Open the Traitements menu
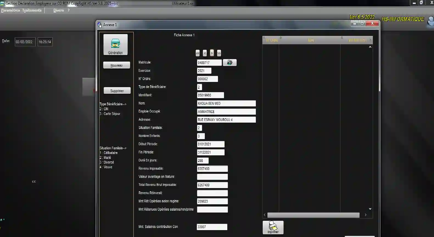Screen dimensions: 434x237 [x=32, y=10]
